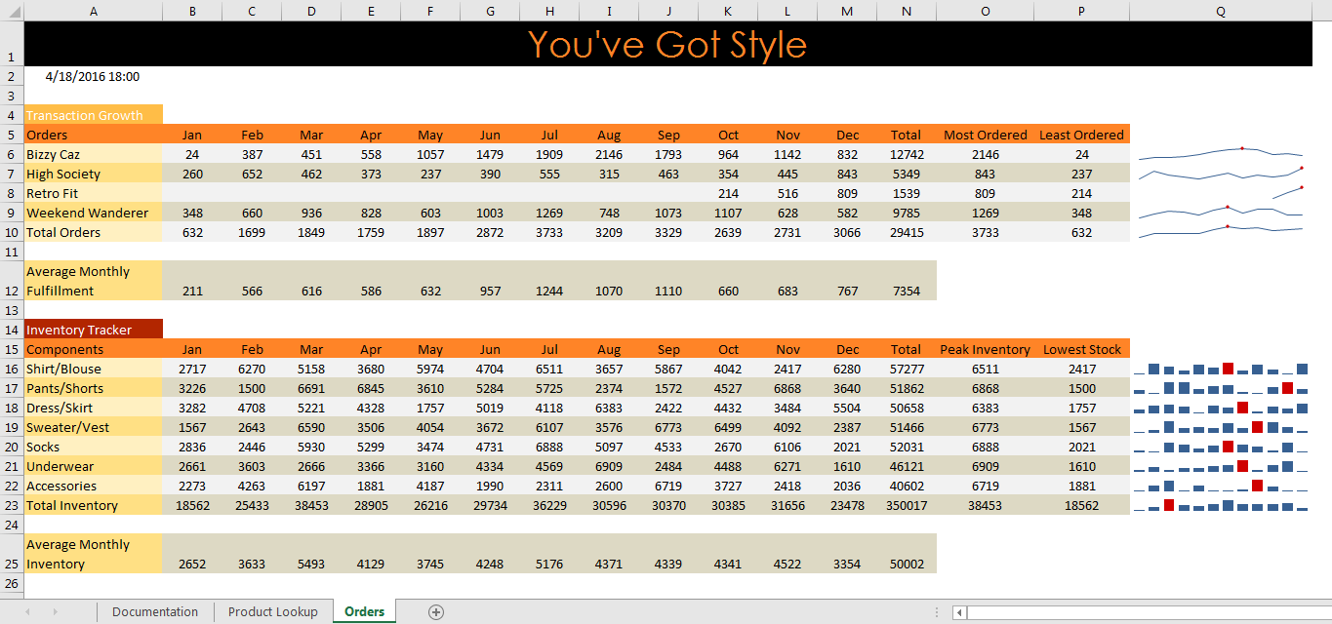Select the row 12 header
Screen dimensions: 1332x624
coord(12,291)
